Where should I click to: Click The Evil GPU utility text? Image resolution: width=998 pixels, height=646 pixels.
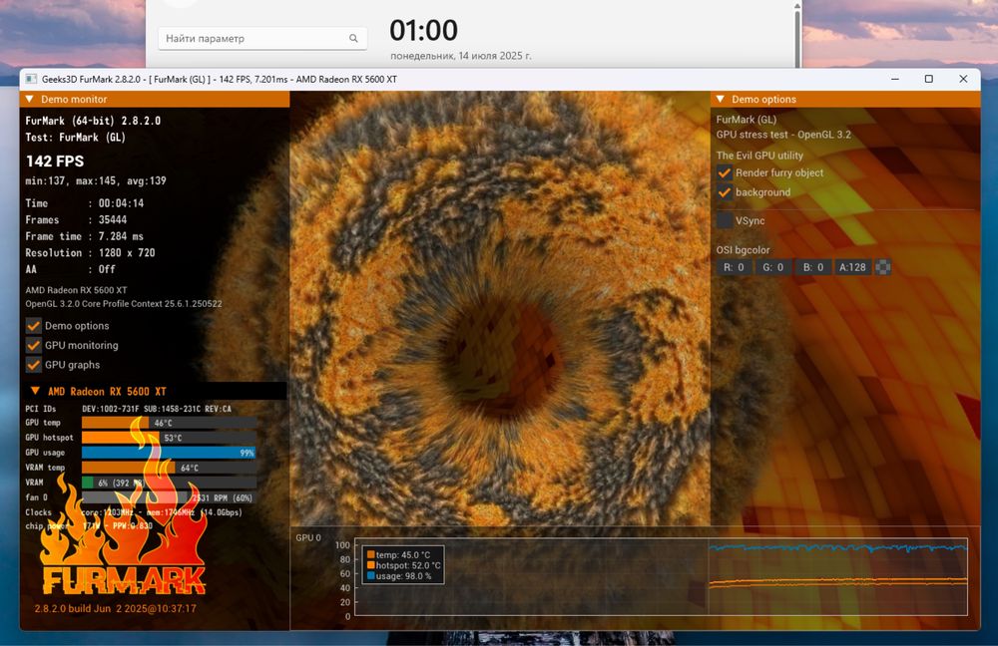point(759,156)
